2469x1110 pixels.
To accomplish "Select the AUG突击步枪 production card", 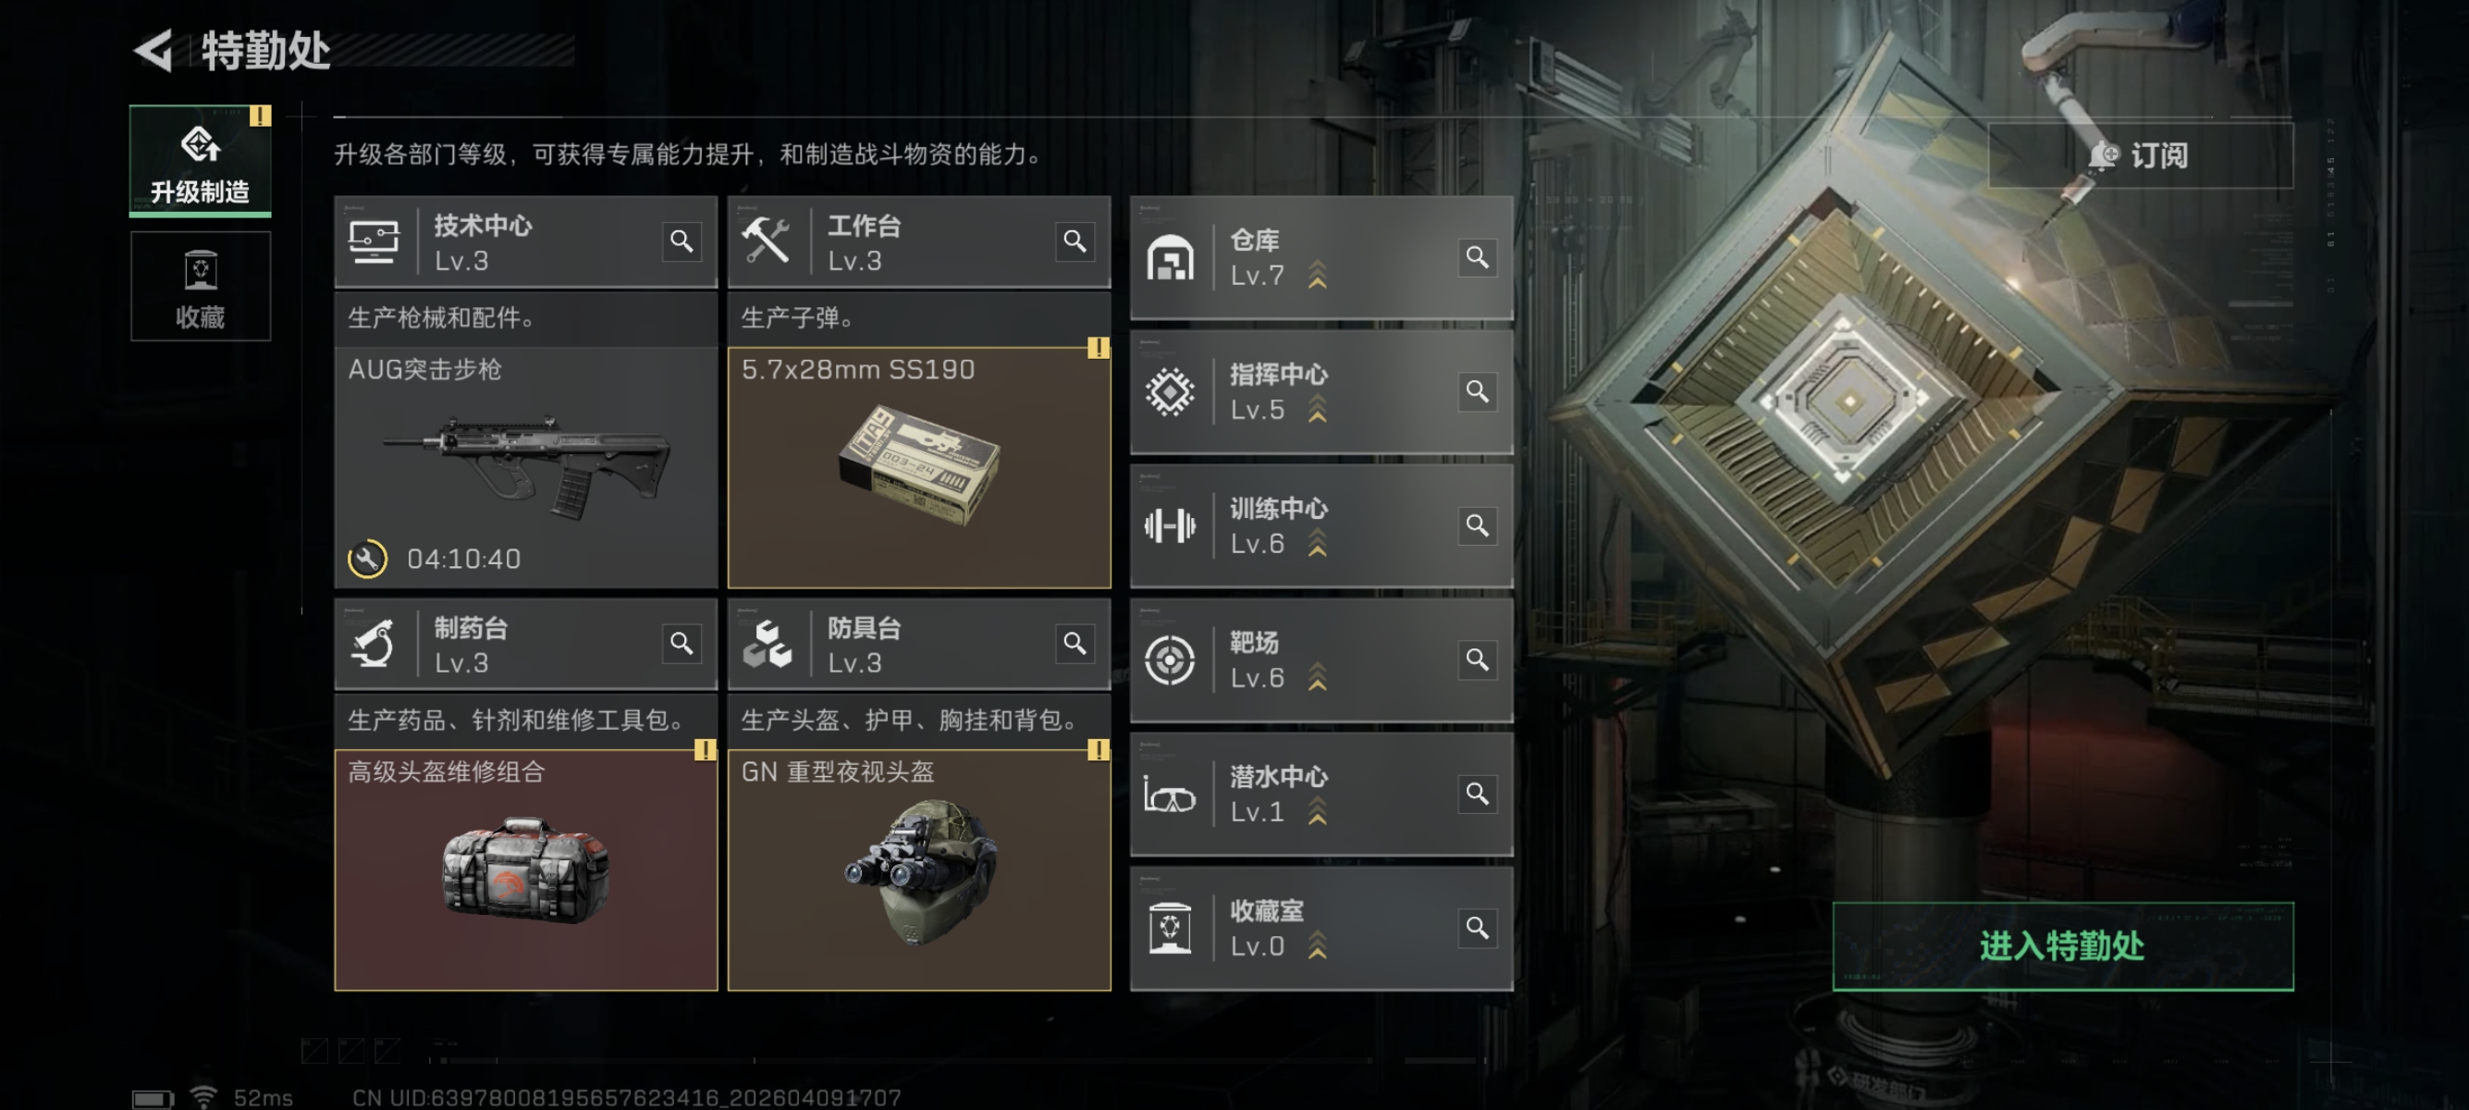I will (526, 468).
